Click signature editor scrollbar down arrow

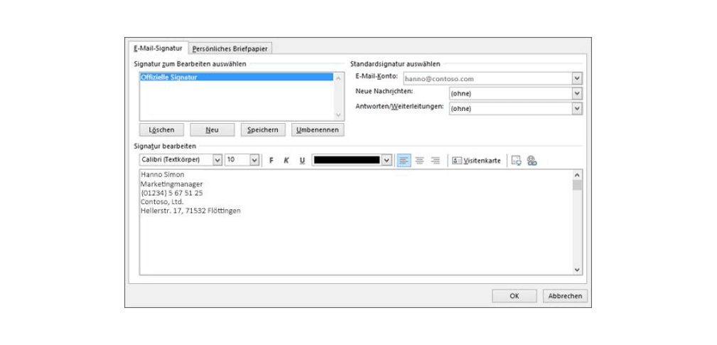[577, 270]
